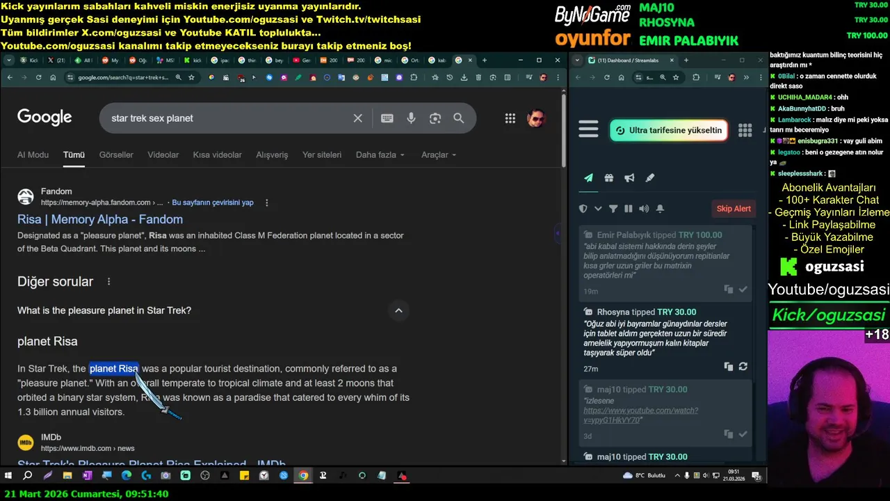The width and height of the screenshot is (890, 501).
Task: Switch to Yer siteleri search tab
Action: [322, 154]
